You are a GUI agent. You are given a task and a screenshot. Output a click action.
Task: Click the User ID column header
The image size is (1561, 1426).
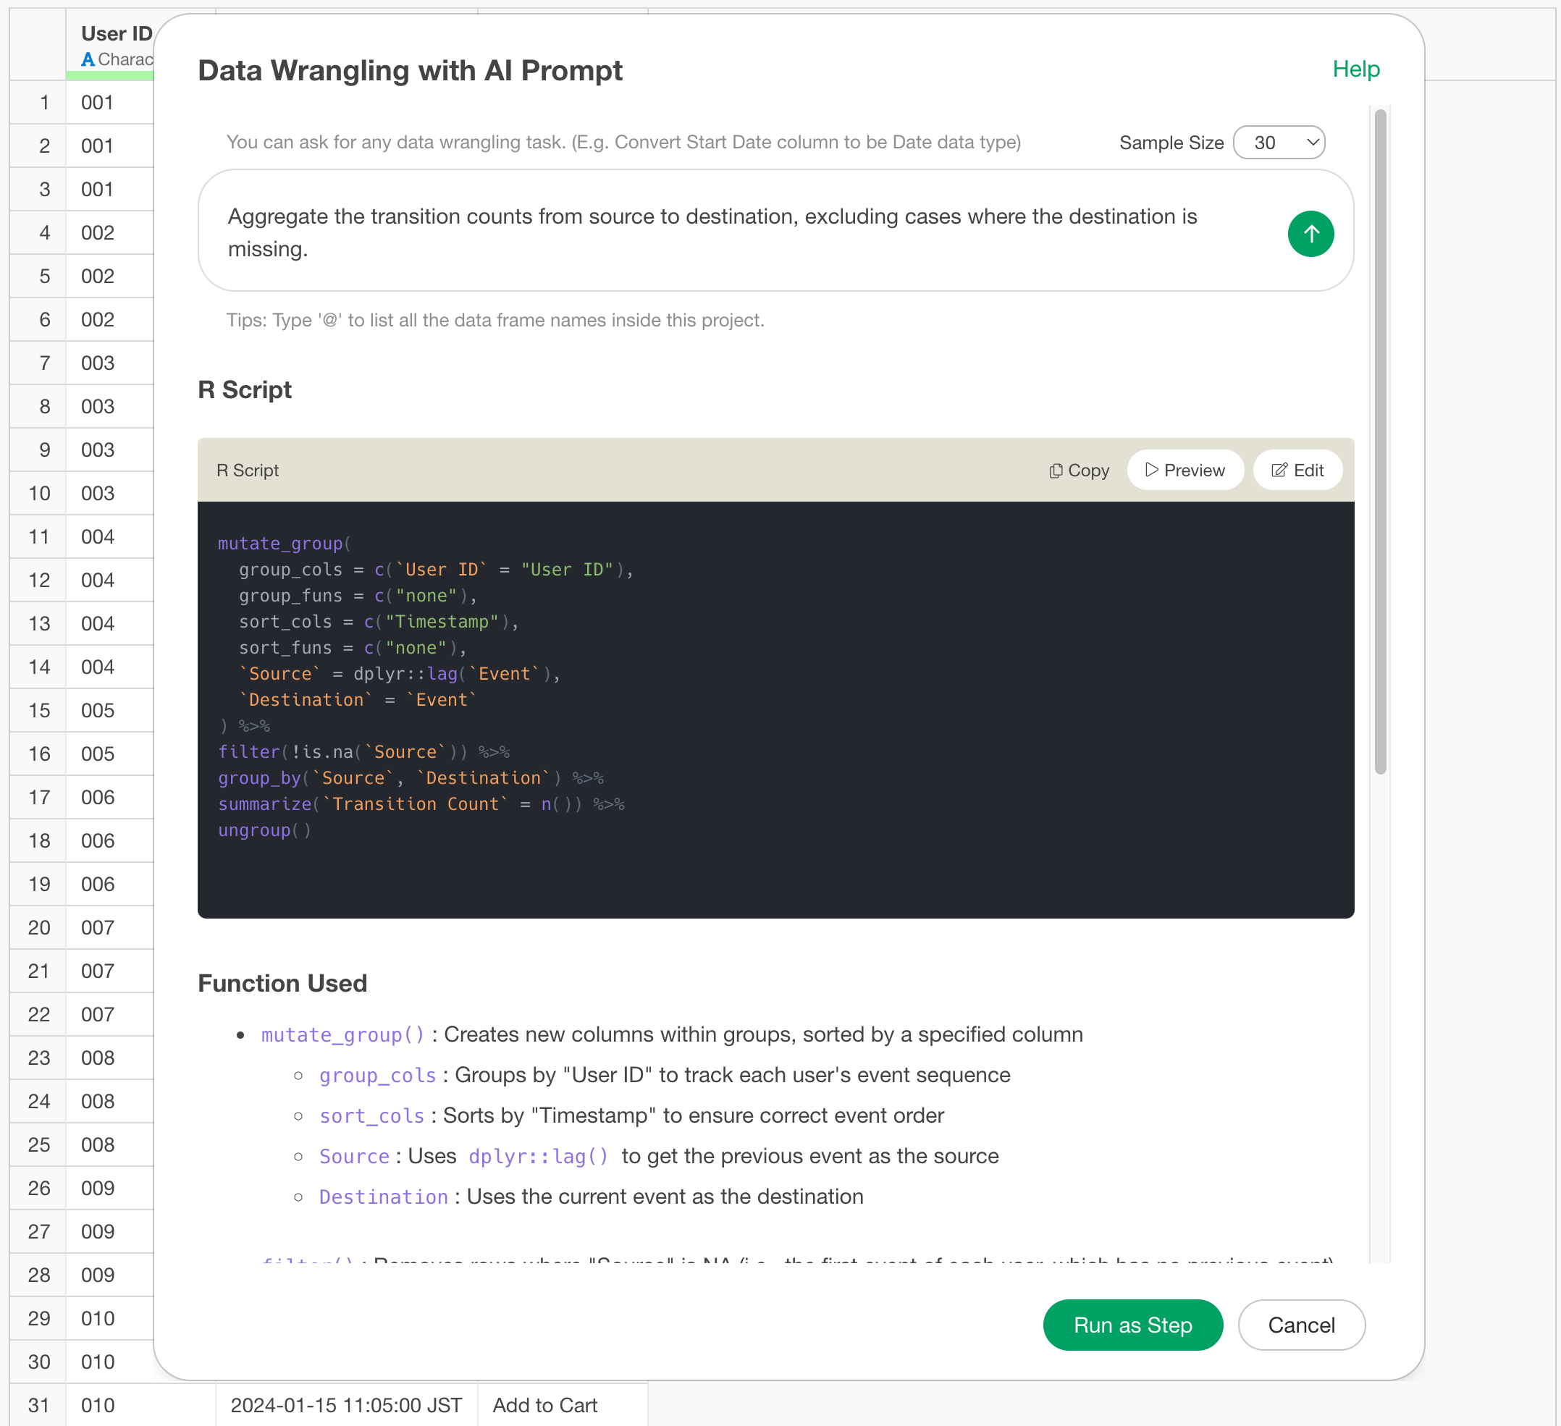click(x=116, y=34)
